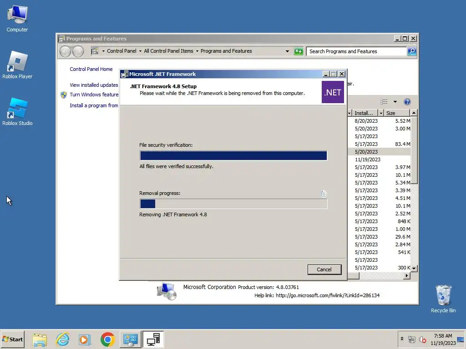Click the address bar location icon
This screenshot has width=466, height=349.
click(95, 51)
